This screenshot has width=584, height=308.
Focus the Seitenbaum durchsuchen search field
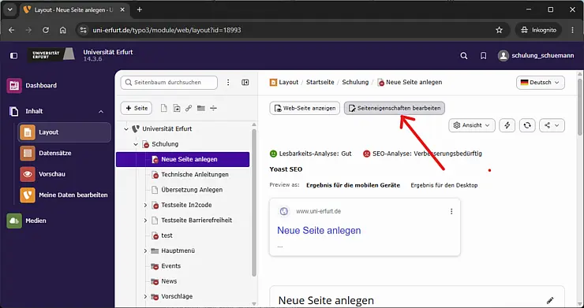[x=169, y=83]
